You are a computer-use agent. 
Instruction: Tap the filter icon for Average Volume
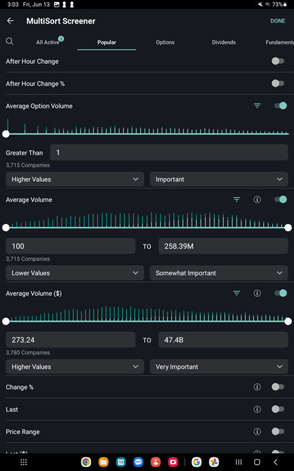click(237, 200)
